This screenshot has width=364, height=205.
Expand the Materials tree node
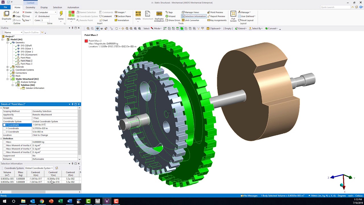pos(8,67)
